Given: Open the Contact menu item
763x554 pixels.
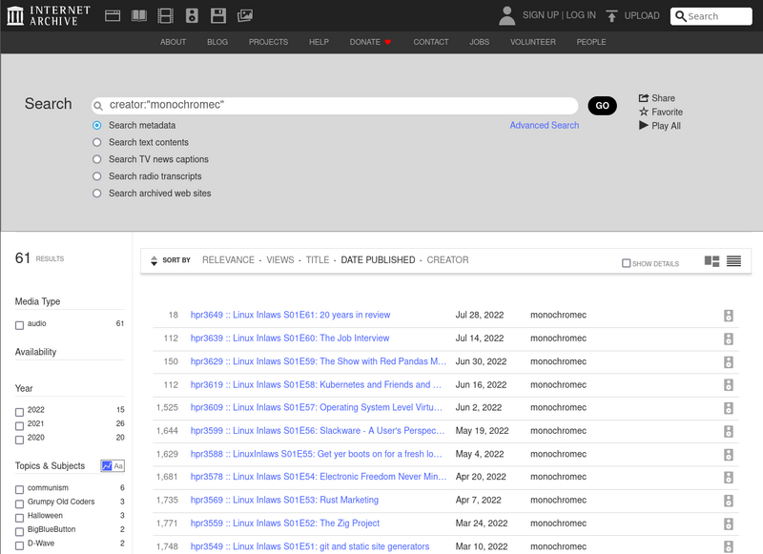Looking at the screenshot, I should click(x=431, y=42).
